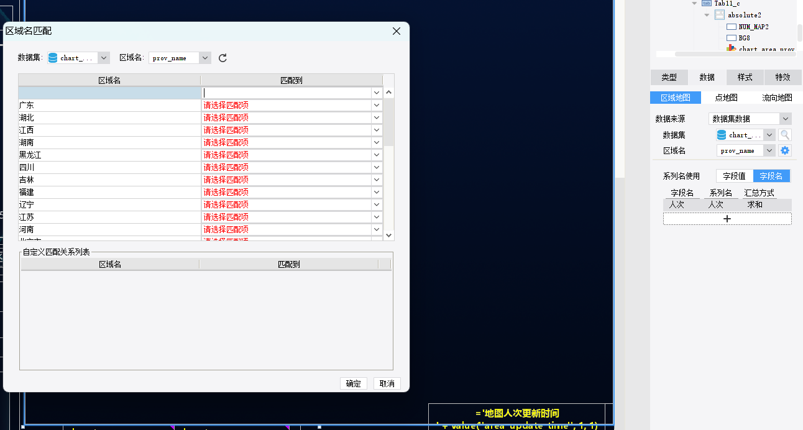Click the chart icon of chart_area_prov

732,48
